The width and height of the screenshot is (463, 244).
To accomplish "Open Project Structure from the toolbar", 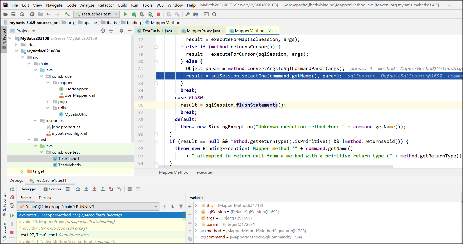I will click(196, 14).
